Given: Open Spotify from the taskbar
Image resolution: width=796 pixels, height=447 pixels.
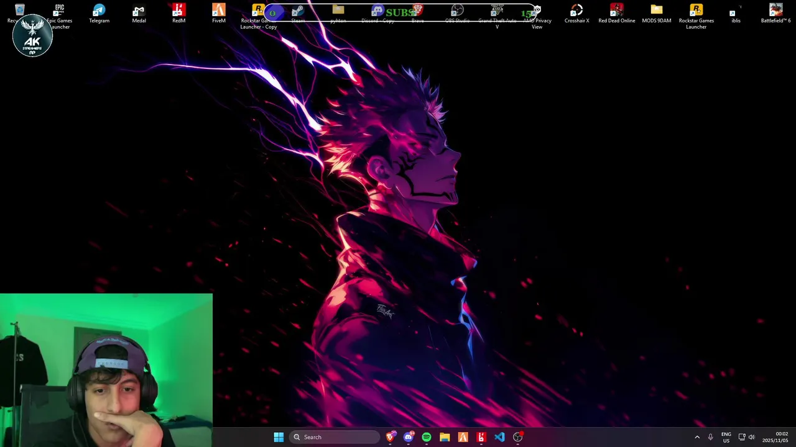Looking at the screenshot, I should 426,437.
